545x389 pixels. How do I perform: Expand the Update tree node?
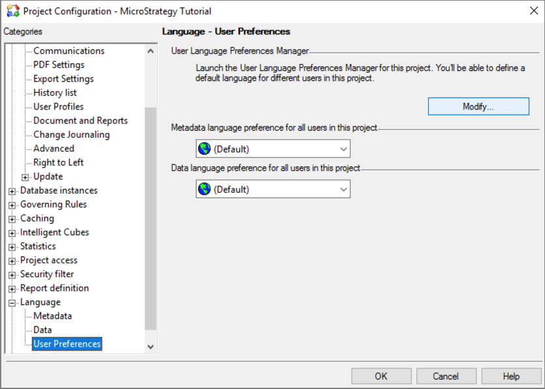click(25, 177)
